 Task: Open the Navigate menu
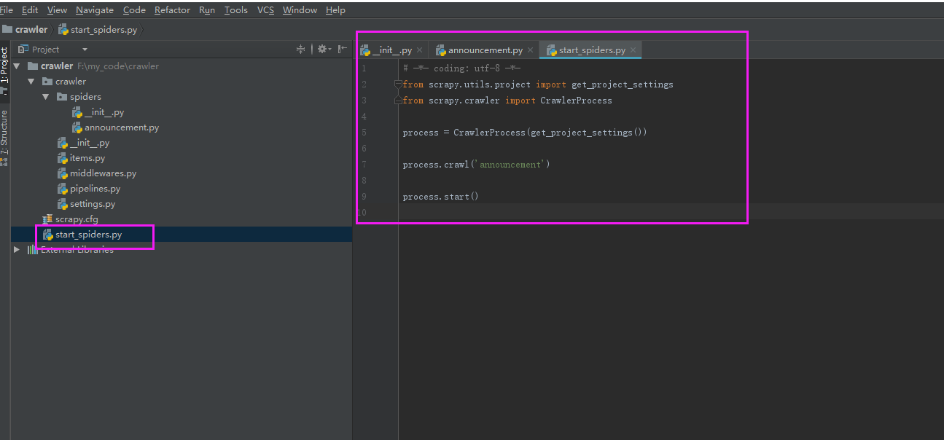pyautogui.click(x=95, y=10)
